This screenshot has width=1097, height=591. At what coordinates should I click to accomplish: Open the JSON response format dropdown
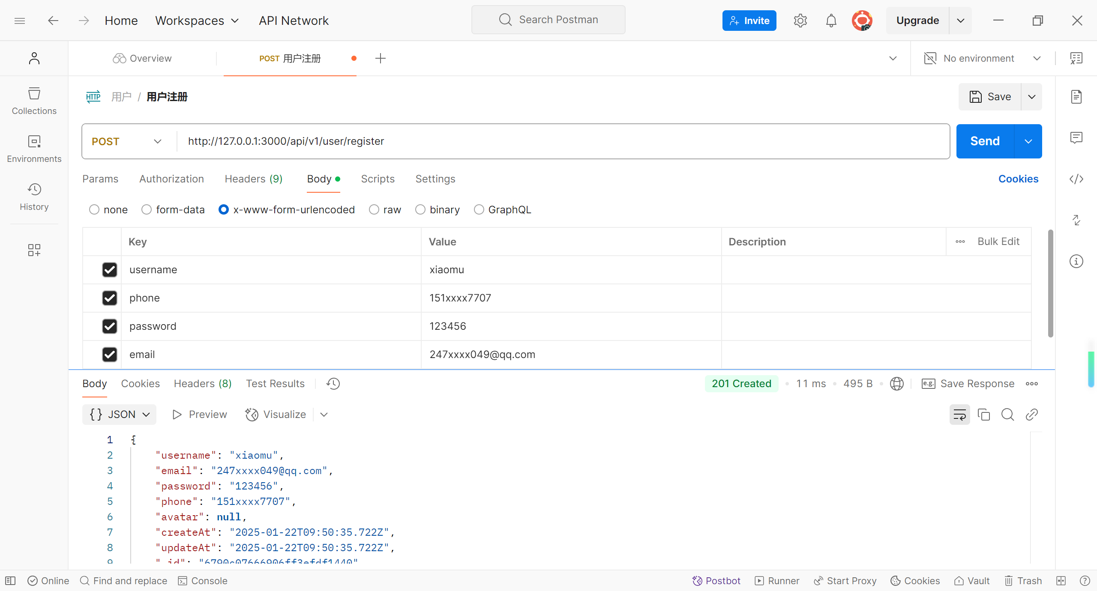(x=119, y=415)
